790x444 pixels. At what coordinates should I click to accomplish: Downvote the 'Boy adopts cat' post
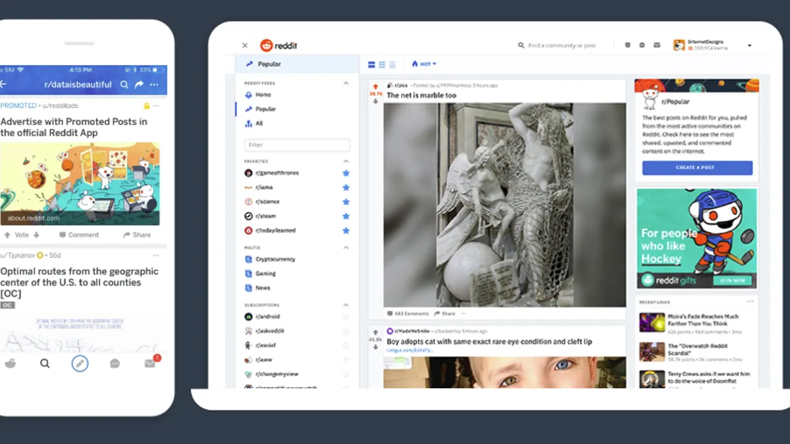click(375, 347)
